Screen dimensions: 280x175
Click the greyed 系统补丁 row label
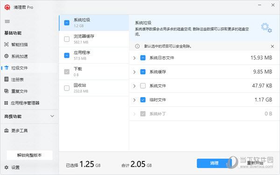158,114
